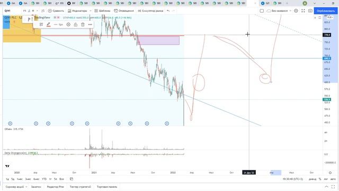Collapse the bottom panel with chevron
Screen dimensions: 339x191
(x=326, y=187)
